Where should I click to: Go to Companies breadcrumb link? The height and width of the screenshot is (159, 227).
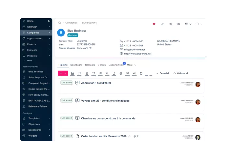pos(71,23)
